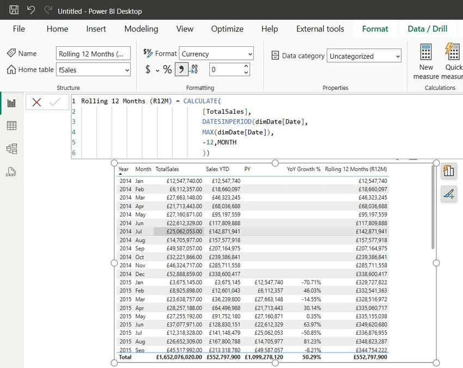The image size is (463, 368).
Task: Click the Save icon in title bar
Action: point(14,10)
